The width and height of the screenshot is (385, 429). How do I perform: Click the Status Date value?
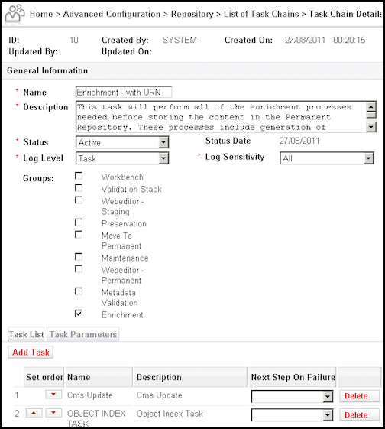[x=299, y=141]
